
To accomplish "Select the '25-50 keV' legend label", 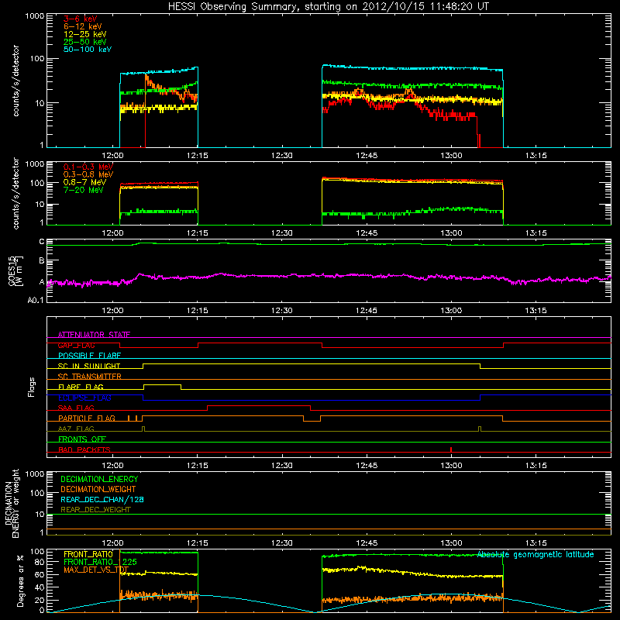I will [84, 42].
